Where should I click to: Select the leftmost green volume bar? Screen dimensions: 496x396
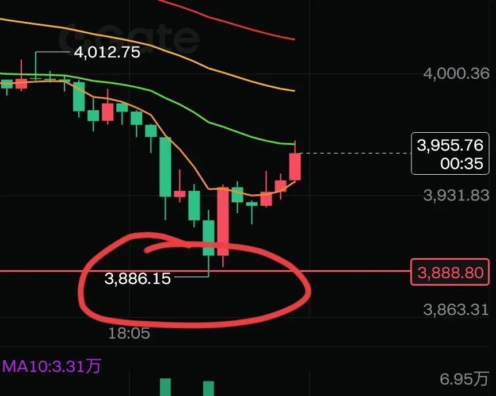click(x=165, y=387)
